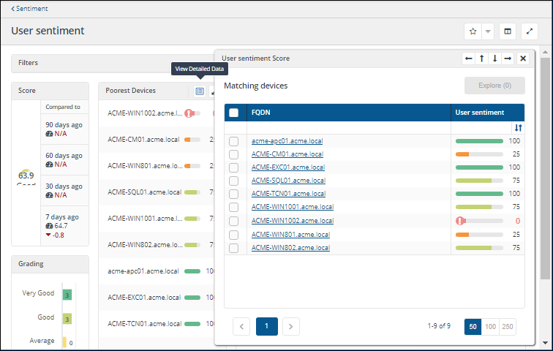
Task: Dock popup panel to the bottom
Action: click(494, 58)
